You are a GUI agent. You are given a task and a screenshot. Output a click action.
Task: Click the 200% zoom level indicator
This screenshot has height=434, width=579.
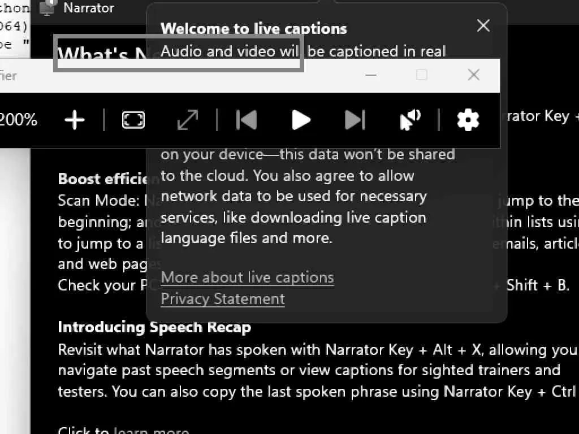tap(18, 120)
